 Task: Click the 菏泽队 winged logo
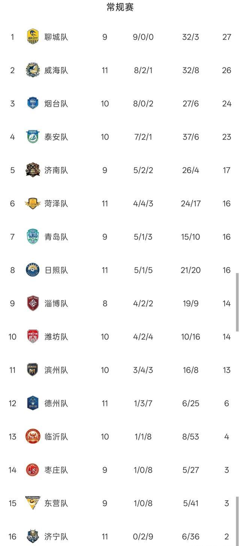point(33,203)
